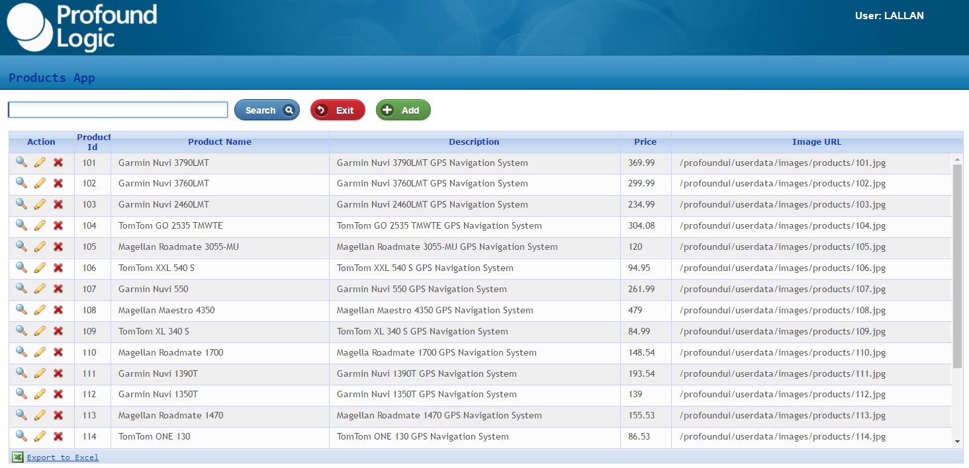969x468 pixels.
Task: Edit TomTom XL 340 S row
Action: coord(40,331)
